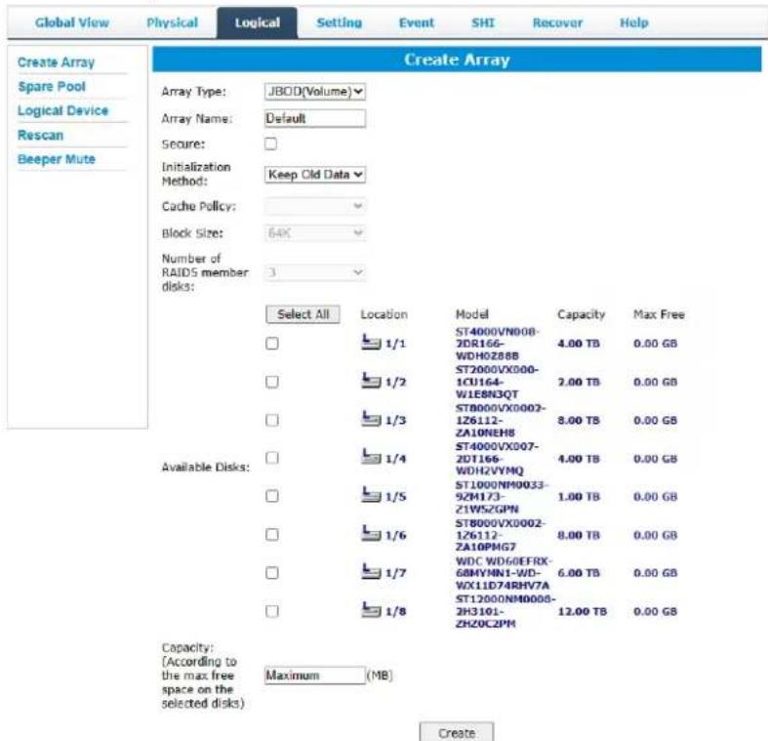Open the Recover tab
Image resolution: width=768 pixels, height=741 pixels.
[x=557, y=22]
